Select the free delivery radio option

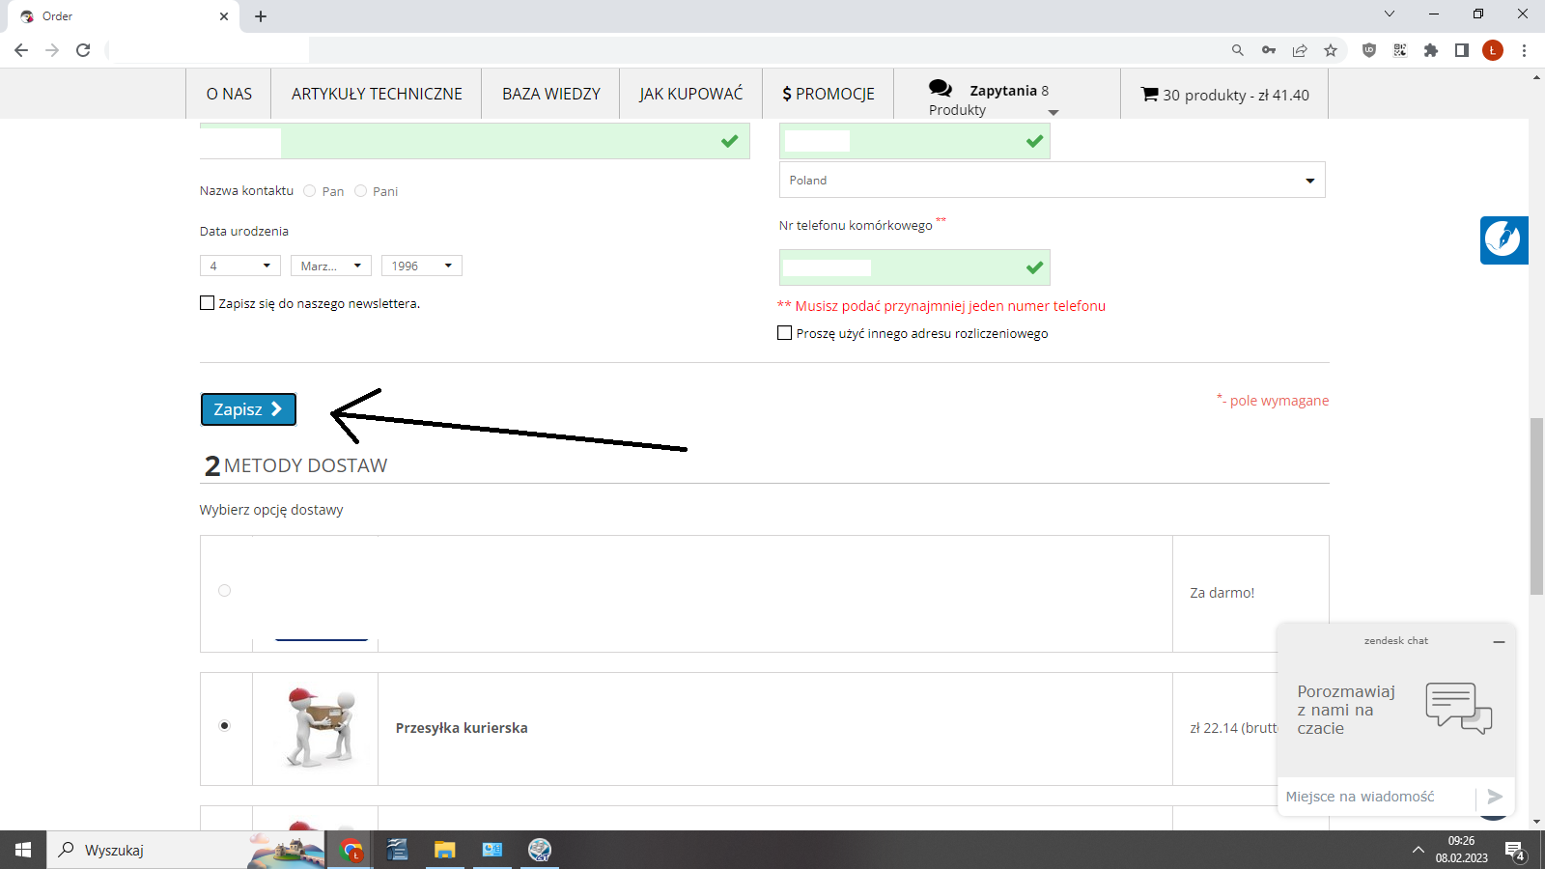coord(225,590)
